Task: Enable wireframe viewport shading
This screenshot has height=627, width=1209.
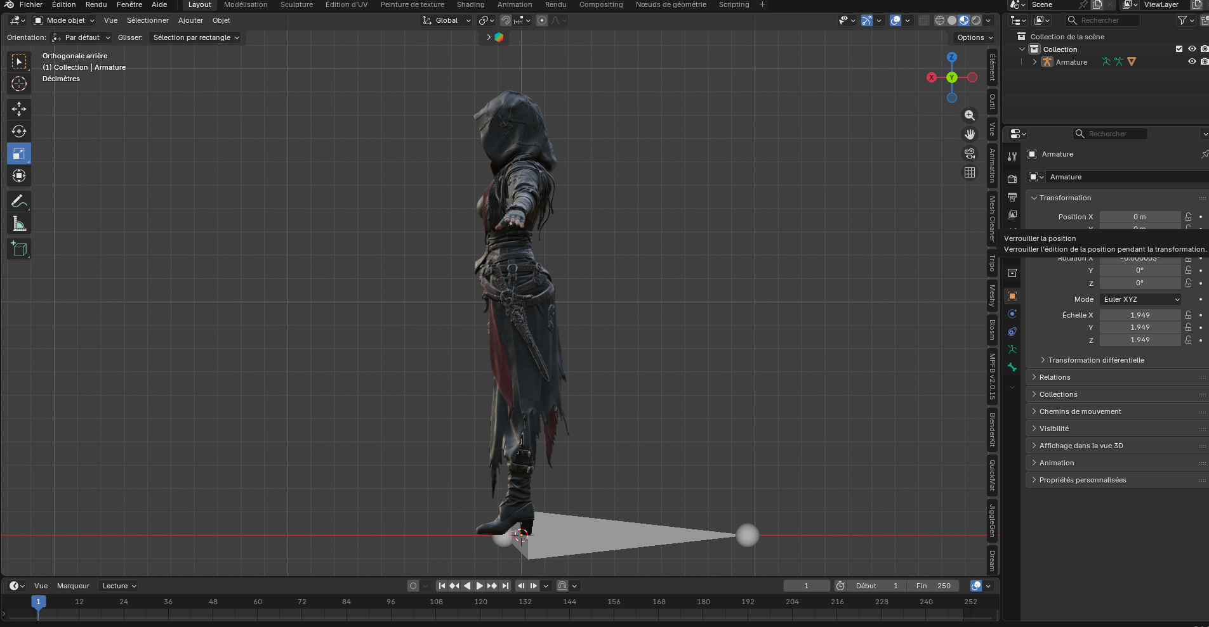Action: click(x=940, y=20)
